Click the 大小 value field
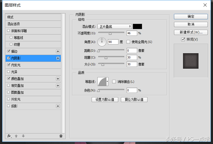The width and height of the screenshot is (213, 144). [132, 64]
